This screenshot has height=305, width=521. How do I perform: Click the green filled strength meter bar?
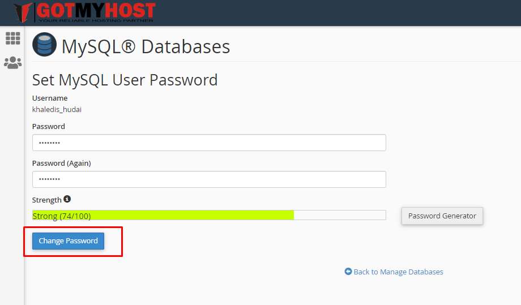[x=163, y=216]
